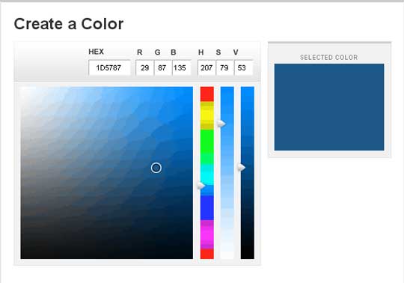Screen dimensions: 404x283
Task: Click the value slider arrow handle
Action: click(242, 168)
